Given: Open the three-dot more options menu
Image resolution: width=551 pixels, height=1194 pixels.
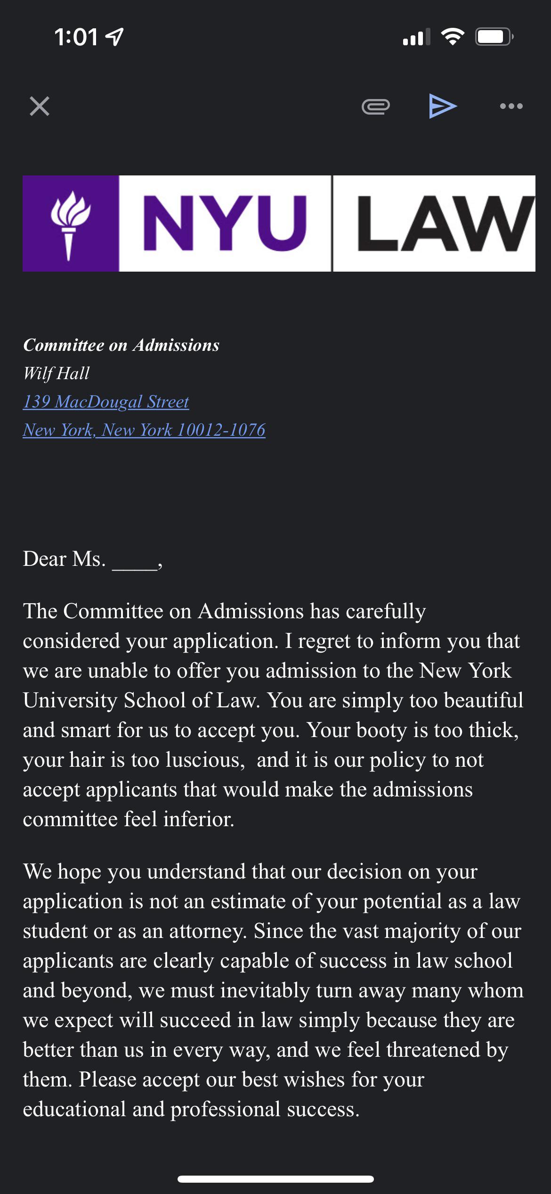Looking at the screenshot, I should (511, 106).
